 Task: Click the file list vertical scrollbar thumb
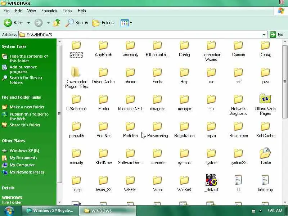point(285,82)
